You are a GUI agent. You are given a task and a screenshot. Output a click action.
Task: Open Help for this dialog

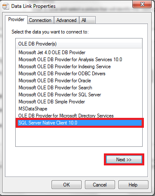pos(133,185)
